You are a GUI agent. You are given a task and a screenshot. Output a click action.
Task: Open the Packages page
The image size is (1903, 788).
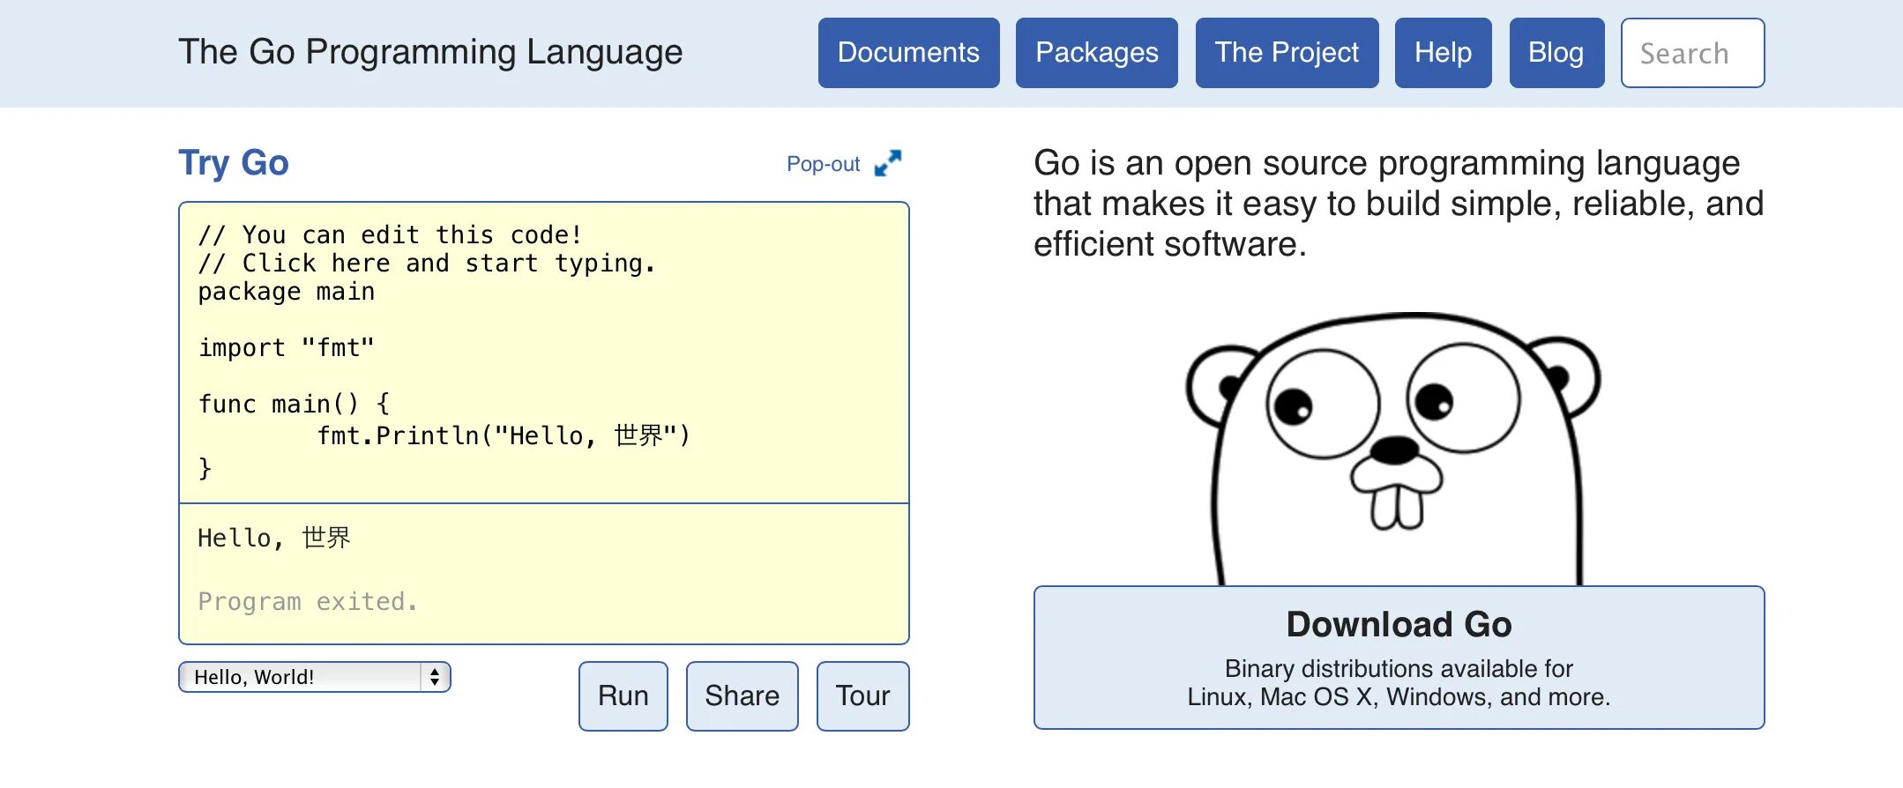1096,53
